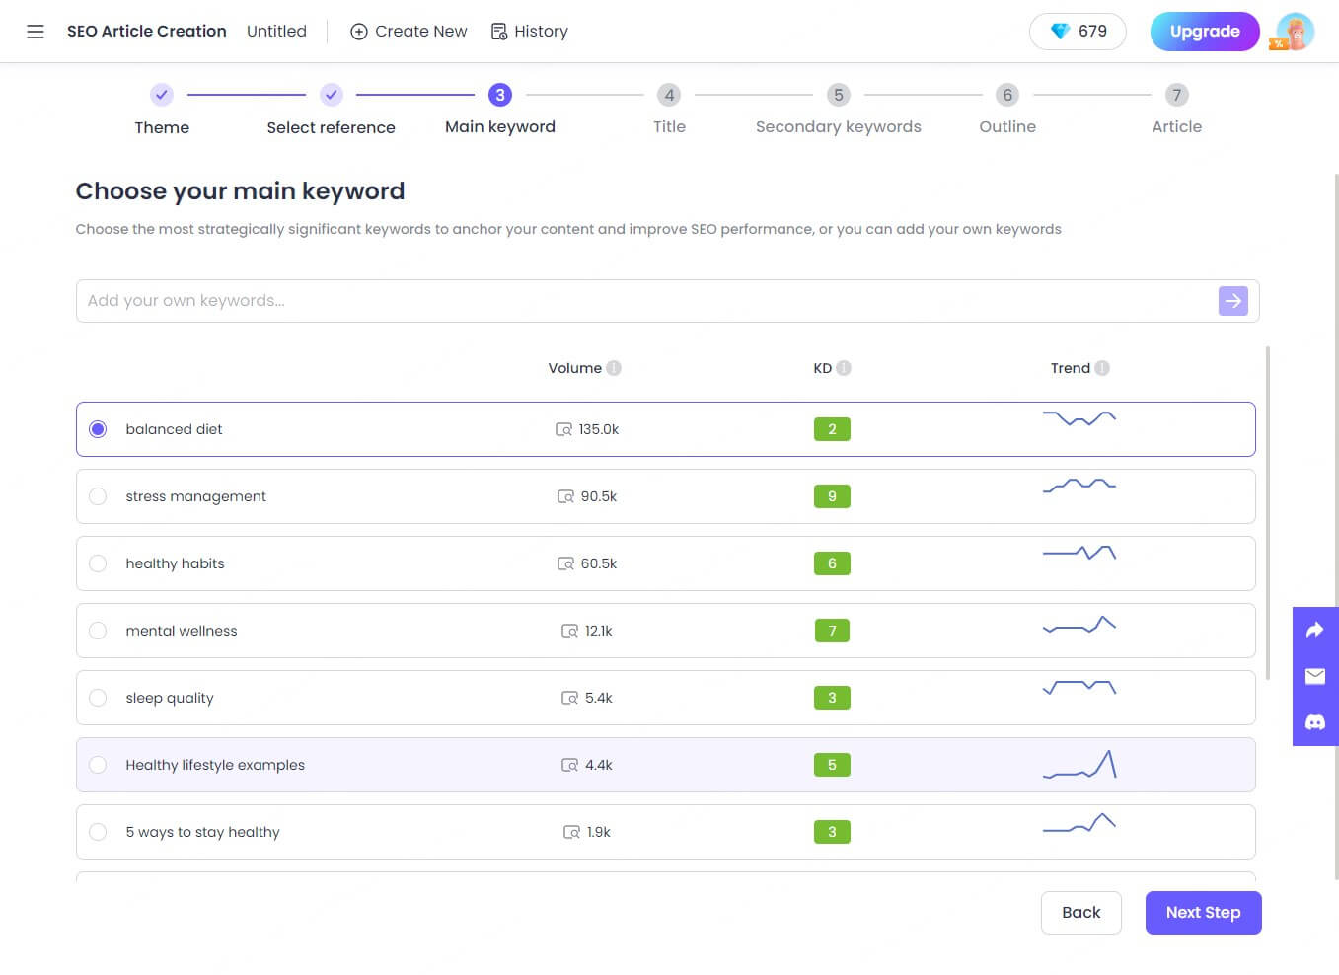Screen dimensions: 1339x975
Task: Open the hamburger sidebar menu
Action: 36,32
